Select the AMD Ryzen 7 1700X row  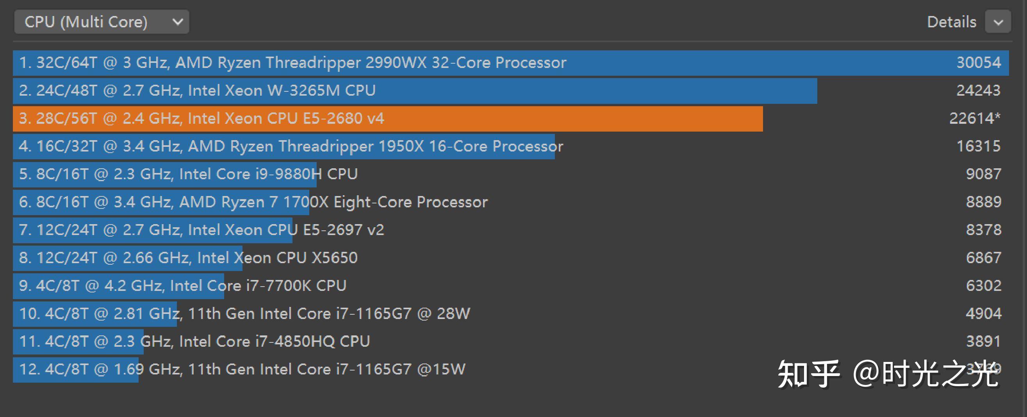click(x=253, y=203)
